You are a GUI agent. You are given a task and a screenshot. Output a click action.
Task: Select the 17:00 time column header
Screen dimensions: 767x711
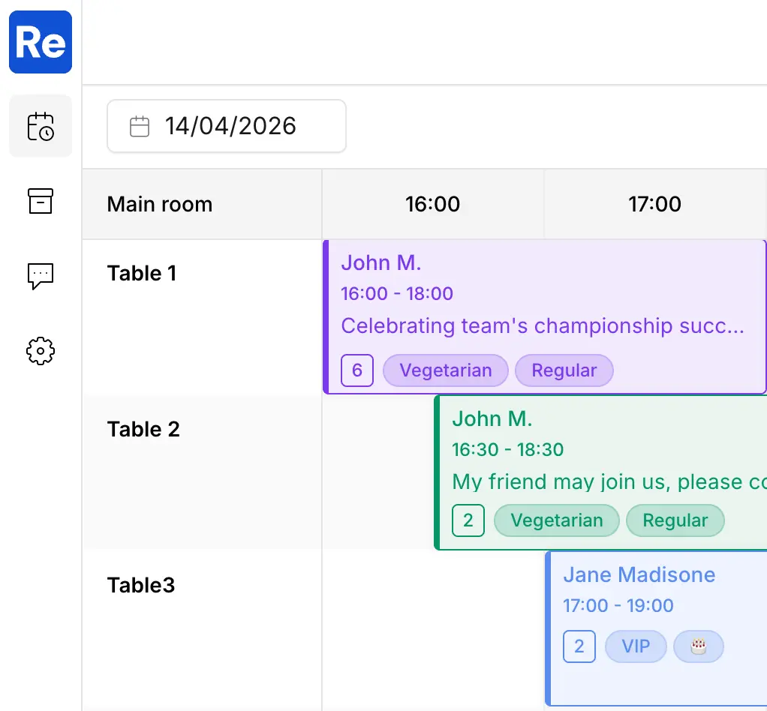655,204
